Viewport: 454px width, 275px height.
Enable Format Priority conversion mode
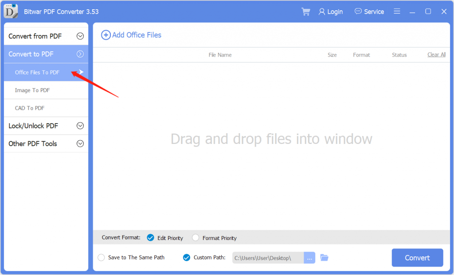(x=196, y=238)
